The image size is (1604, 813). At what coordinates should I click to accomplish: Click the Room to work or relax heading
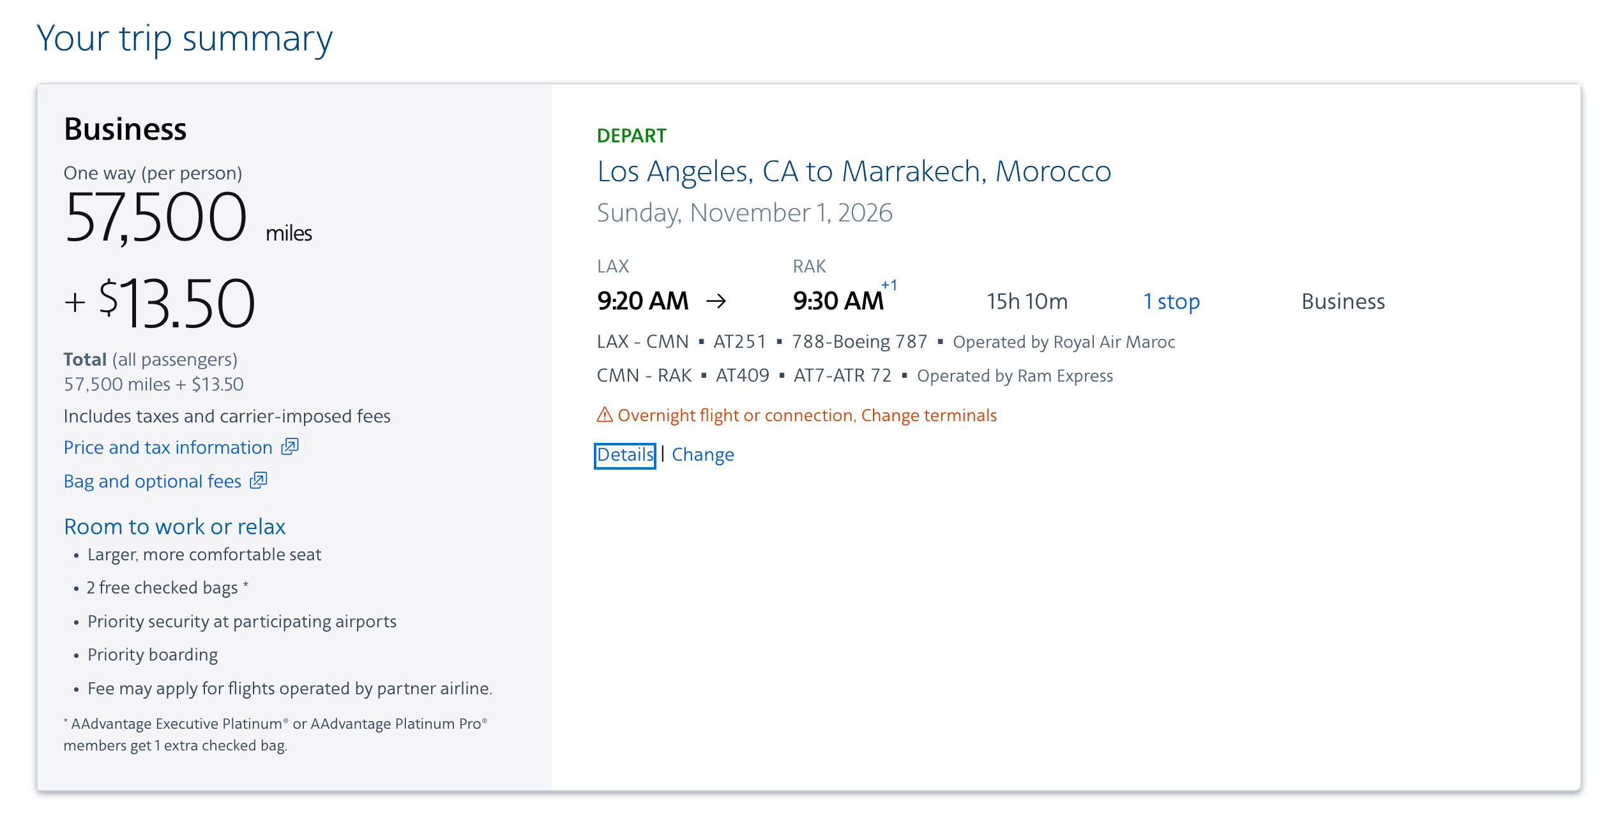point(174,526)
